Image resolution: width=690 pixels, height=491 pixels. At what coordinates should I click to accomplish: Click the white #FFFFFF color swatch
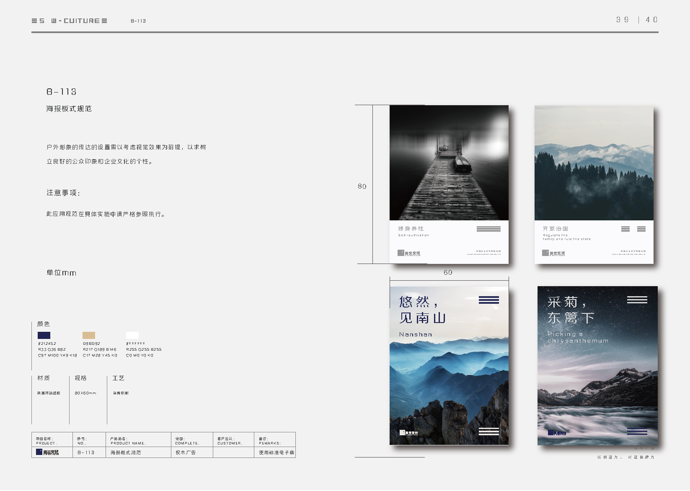click(132, 335)
